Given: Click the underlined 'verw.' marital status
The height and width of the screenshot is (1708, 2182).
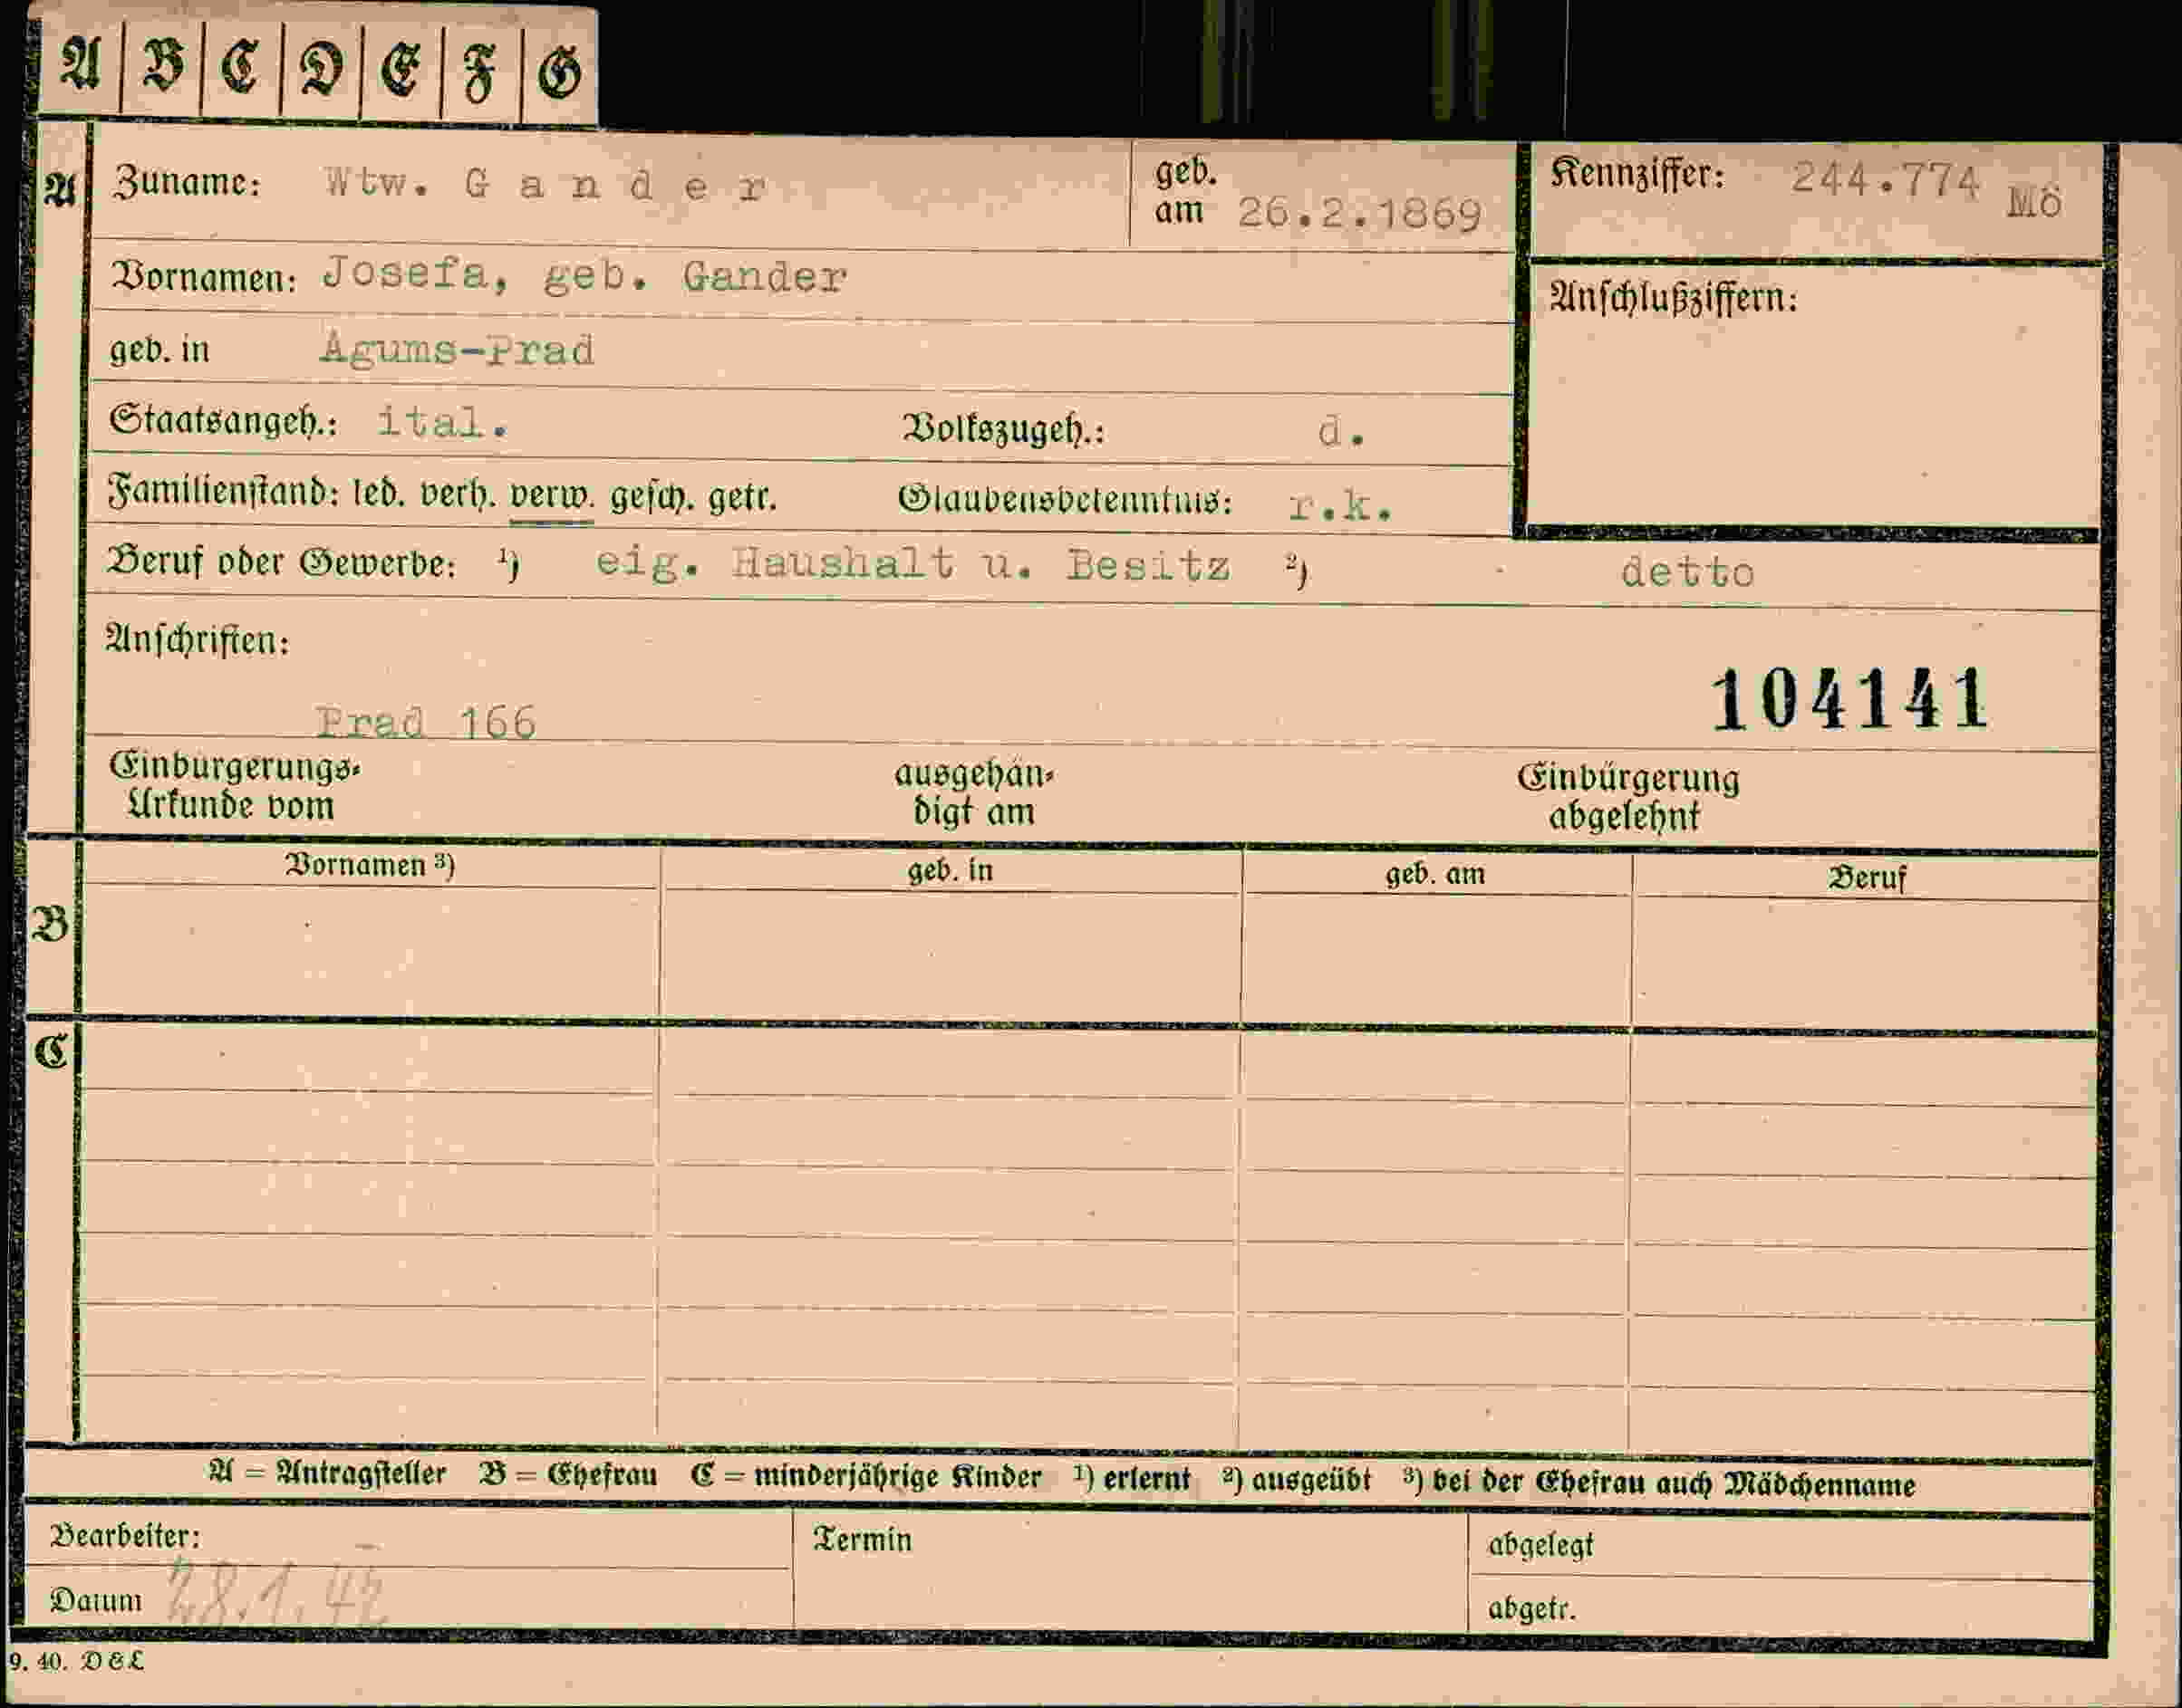Looking at the screenshot, I should click(x=551, y=497).
